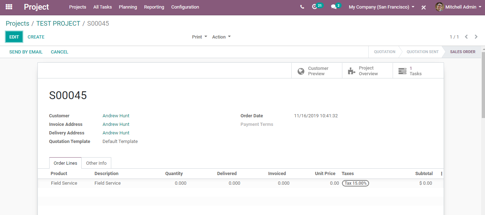Click the Tasks list icon

coord(402,71)
